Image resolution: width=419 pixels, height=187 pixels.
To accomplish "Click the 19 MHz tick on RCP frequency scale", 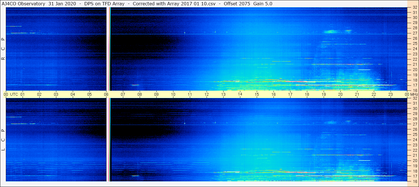I will (x=415, y=75).
